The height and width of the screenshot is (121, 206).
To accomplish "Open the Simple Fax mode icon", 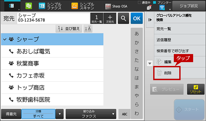I will 42,6.
